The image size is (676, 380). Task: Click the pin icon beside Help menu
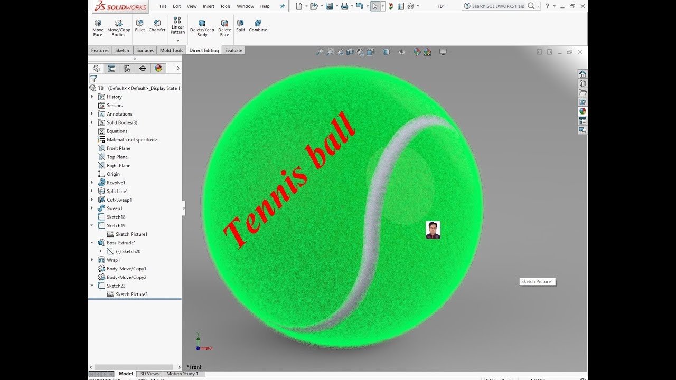[282, 6]
